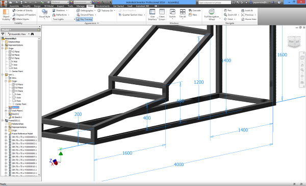Click the User Interface button
This screenshot has height=186, width=306.
pyautogui.click(x=152, y=15)
